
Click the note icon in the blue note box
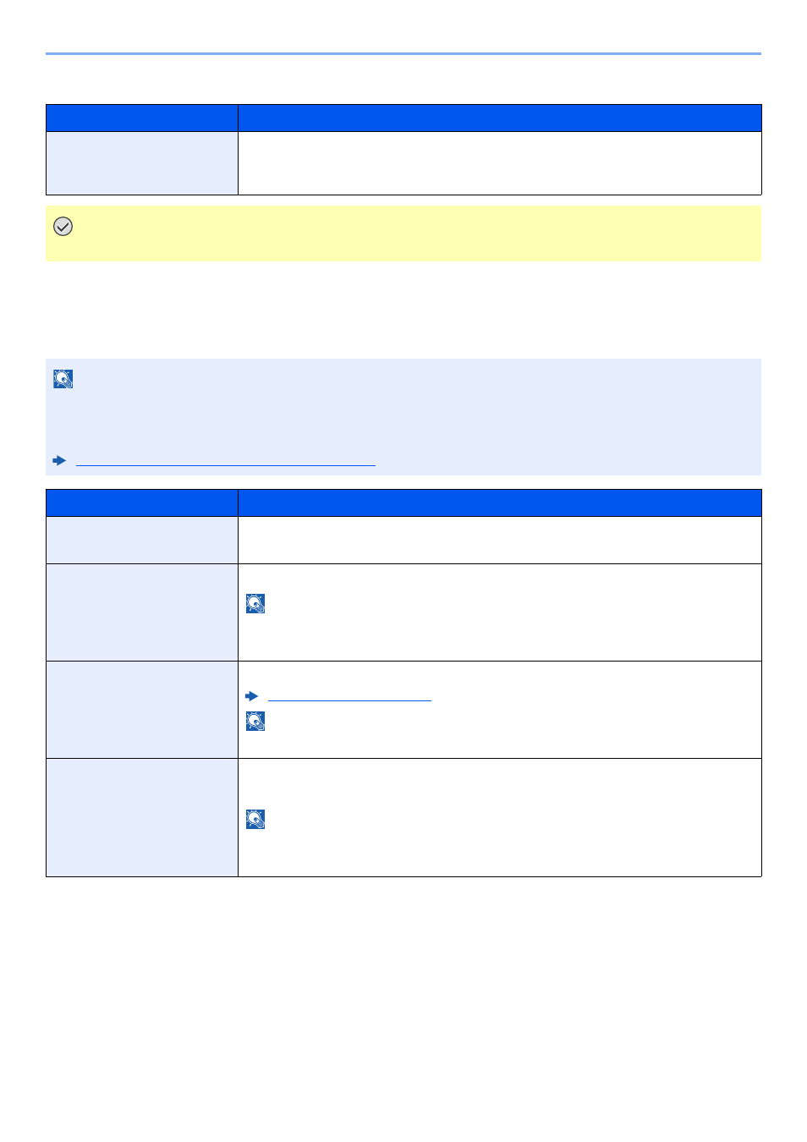pos(63,379)
